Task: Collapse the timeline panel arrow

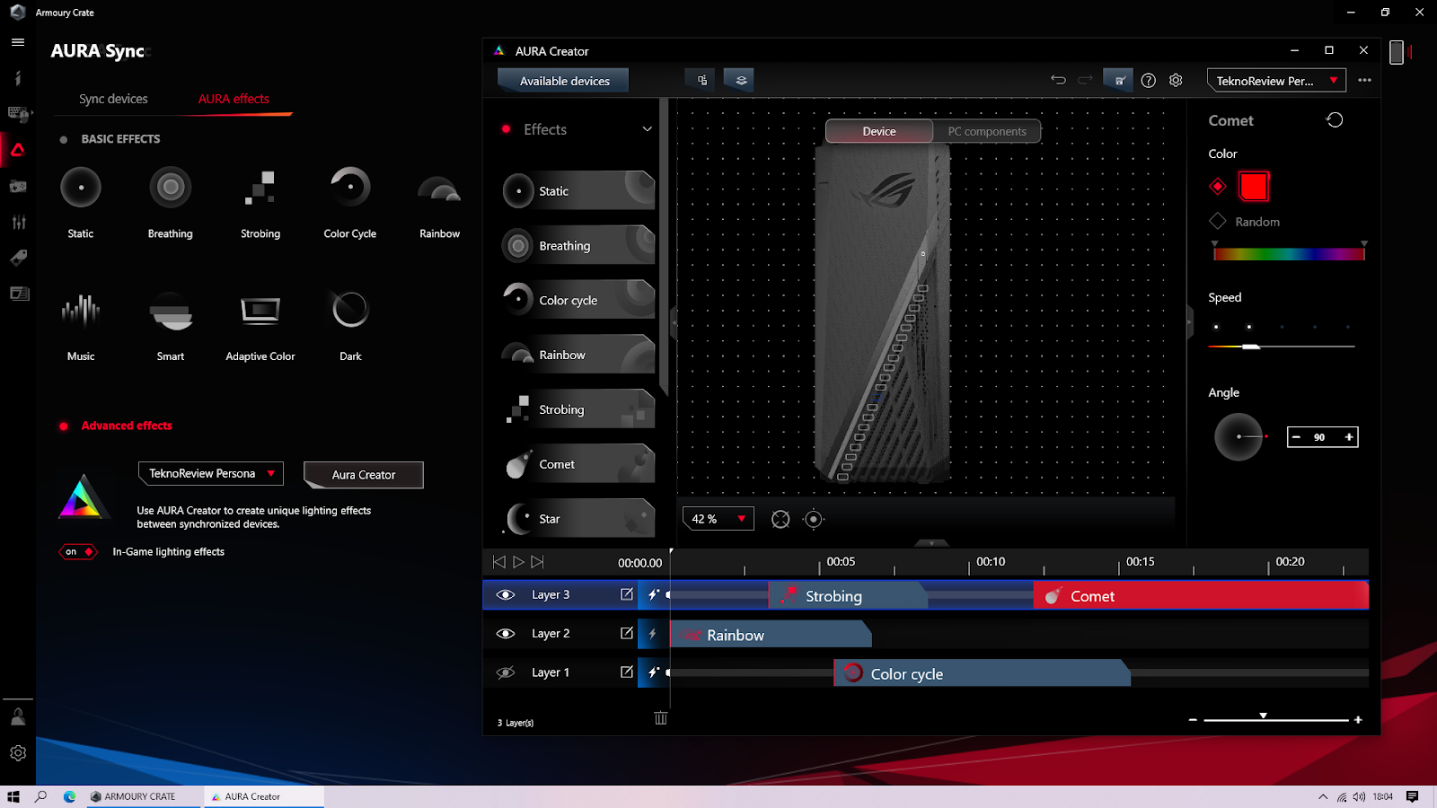Action: click(x=931, y=543)
